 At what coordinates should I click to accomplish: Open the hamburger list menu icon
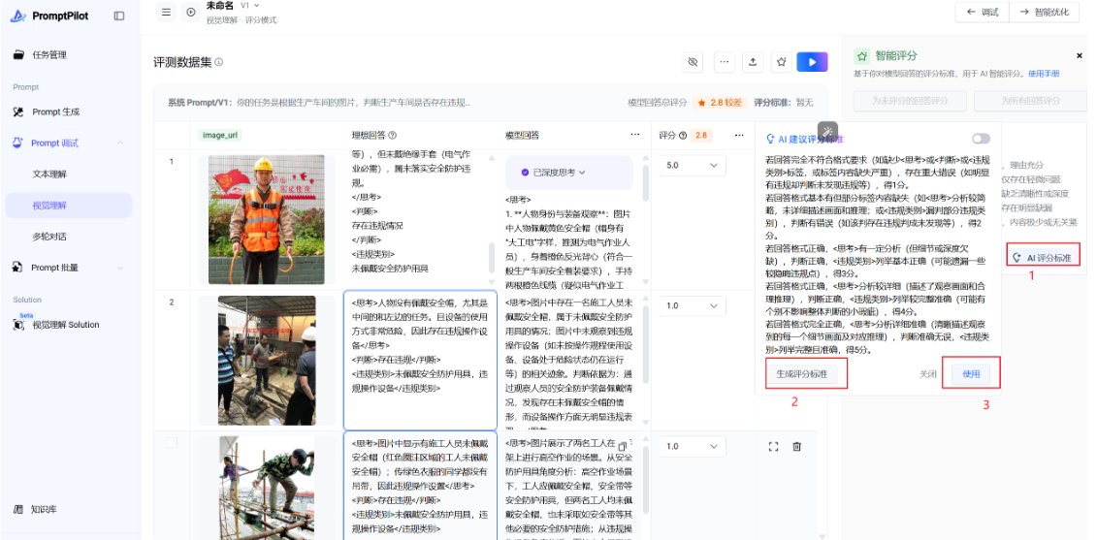(x=166, y=12)
